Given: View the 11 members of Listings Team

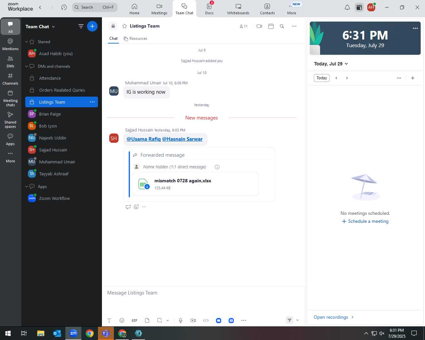Looking at the screenshot, I should coord(244,26).
